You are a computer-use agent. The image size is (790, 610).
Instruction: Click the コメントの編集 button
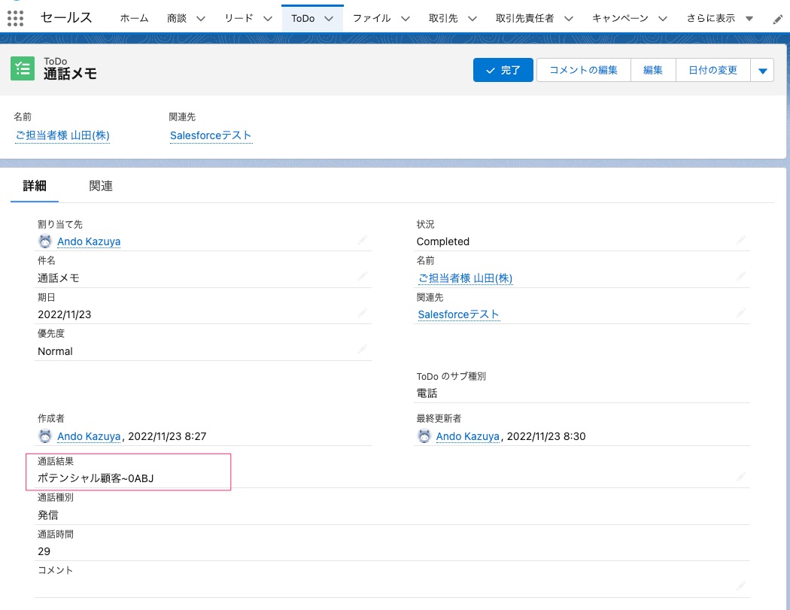coord(583,70)
